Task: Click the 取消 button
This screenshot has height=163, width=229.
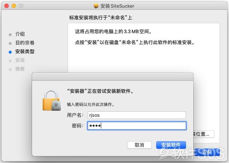Action: pyautogui.click(x=139, y=145)
